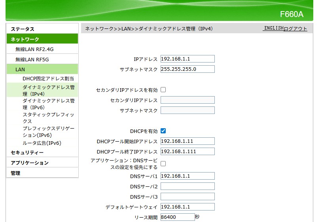This screenshot has width=320, height=222.
Task: Open 無線LAN RF5G settings
Action: tap(32, 59)
